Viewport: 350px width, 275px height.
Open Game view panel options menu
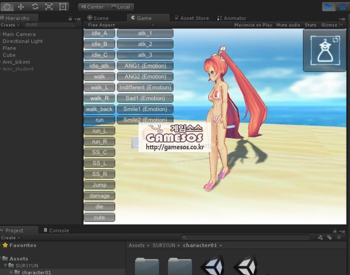pos(342,19)
